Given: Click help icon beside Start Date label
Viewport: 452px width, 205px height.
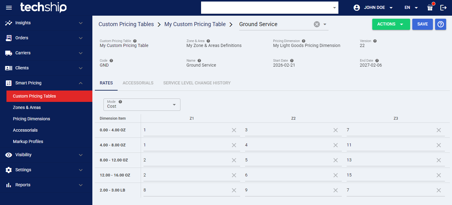Looking at the screenshot, I should coord(292,60).
